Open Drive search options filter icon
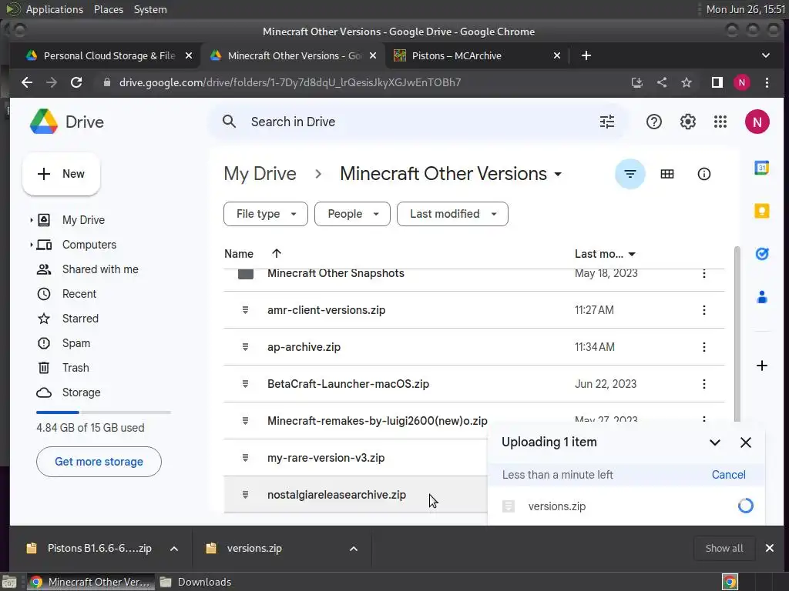 [x=607, y=122]
